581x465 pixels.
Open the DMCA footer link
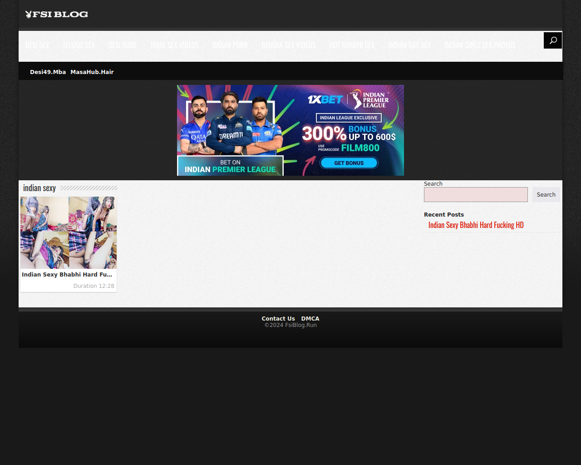click(310, 319)
